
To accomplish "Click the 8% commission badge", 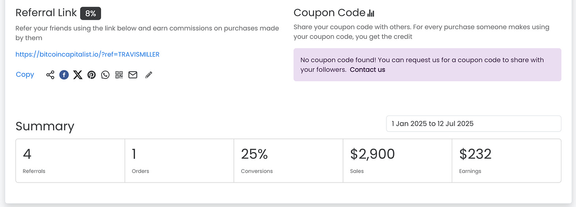I will [91, 13].
